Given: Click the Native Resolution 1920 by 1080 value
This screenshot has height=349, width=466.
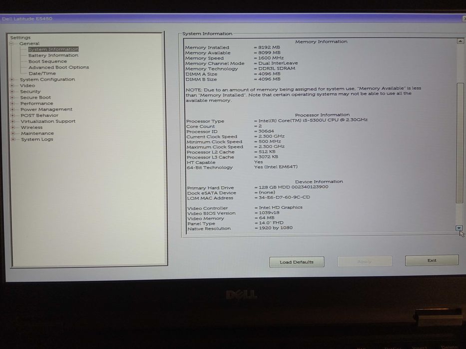Looking at the screenshot, I should (276, 228).
